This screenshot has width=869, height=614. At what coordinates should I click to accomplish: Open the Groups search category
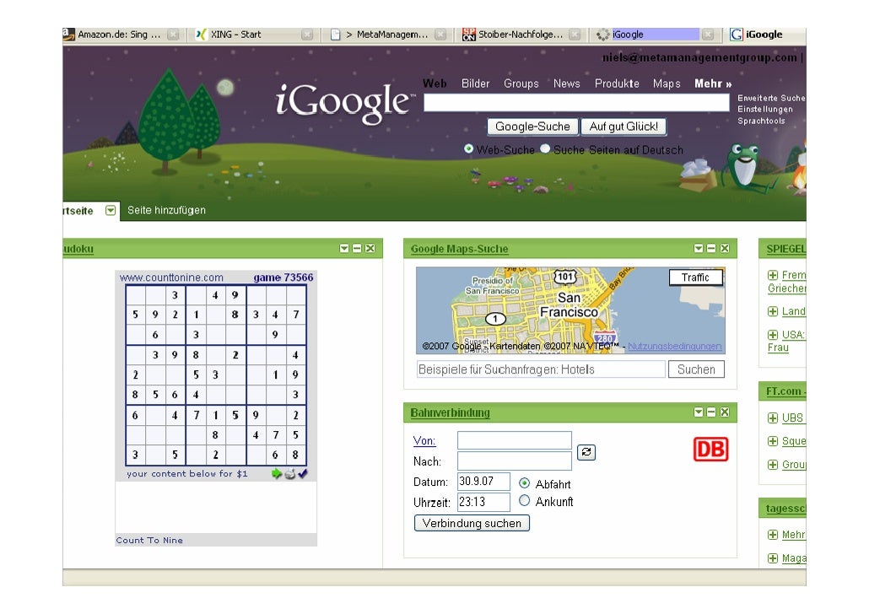[x=521, y=83]
